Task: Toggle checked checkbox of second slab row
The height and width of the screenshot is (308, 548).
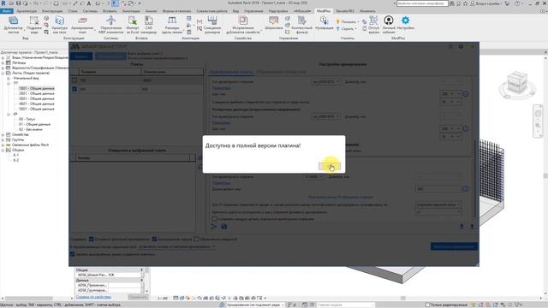Action: click(x=74, y=89)
